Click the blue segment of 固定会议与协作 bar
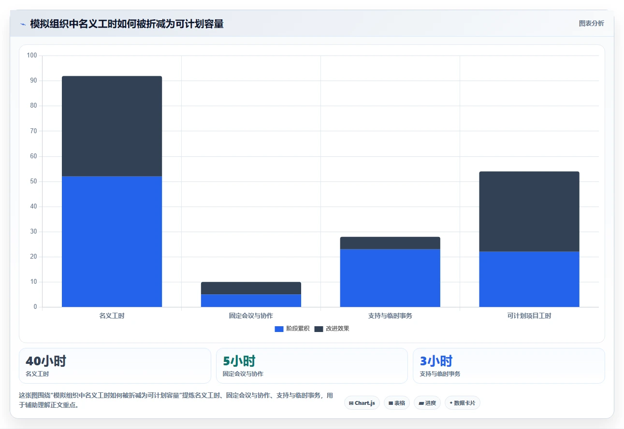This screenshot has width=624, height=429. coord(251,301)
